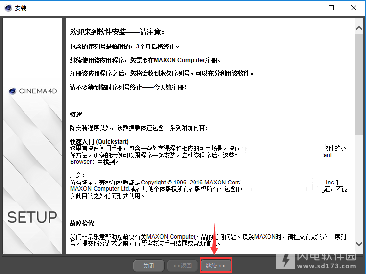The image size is (366, 274).
Task: Click the line 包含的序列号是临时的,3个月后将终止。
Action: [x=125, y=46]
